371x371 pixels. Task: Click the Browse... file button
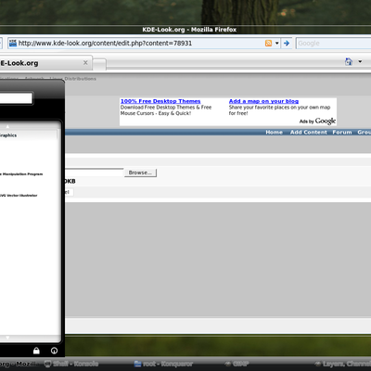140,173
